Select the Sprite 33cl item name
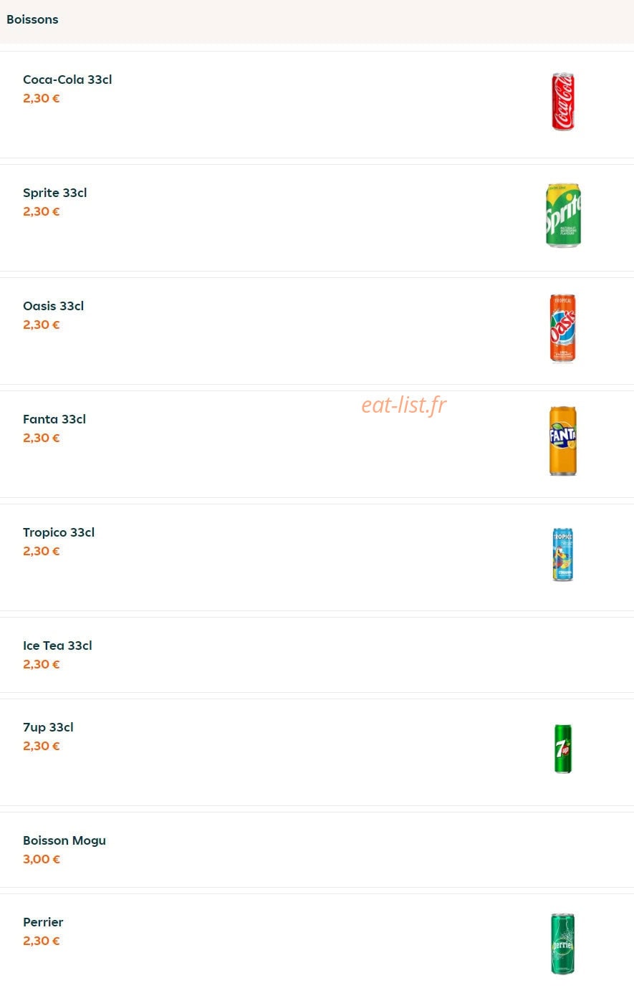This screenshot has height=988, width=634. [x=55, y=193]
